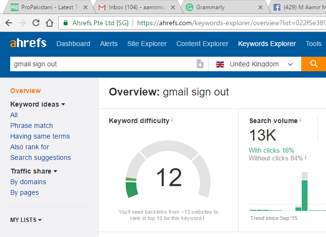The width and height of the screenshot is (326, 237).
Task: Click the orange search magnifier button
Action: [x=314, y=64]
